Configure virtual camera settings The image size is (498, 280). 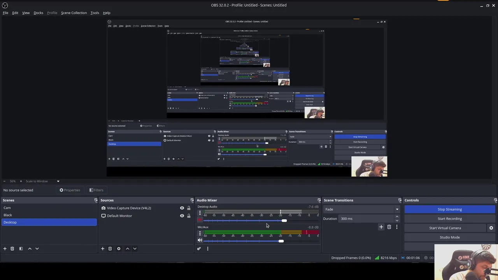(491, 228)
